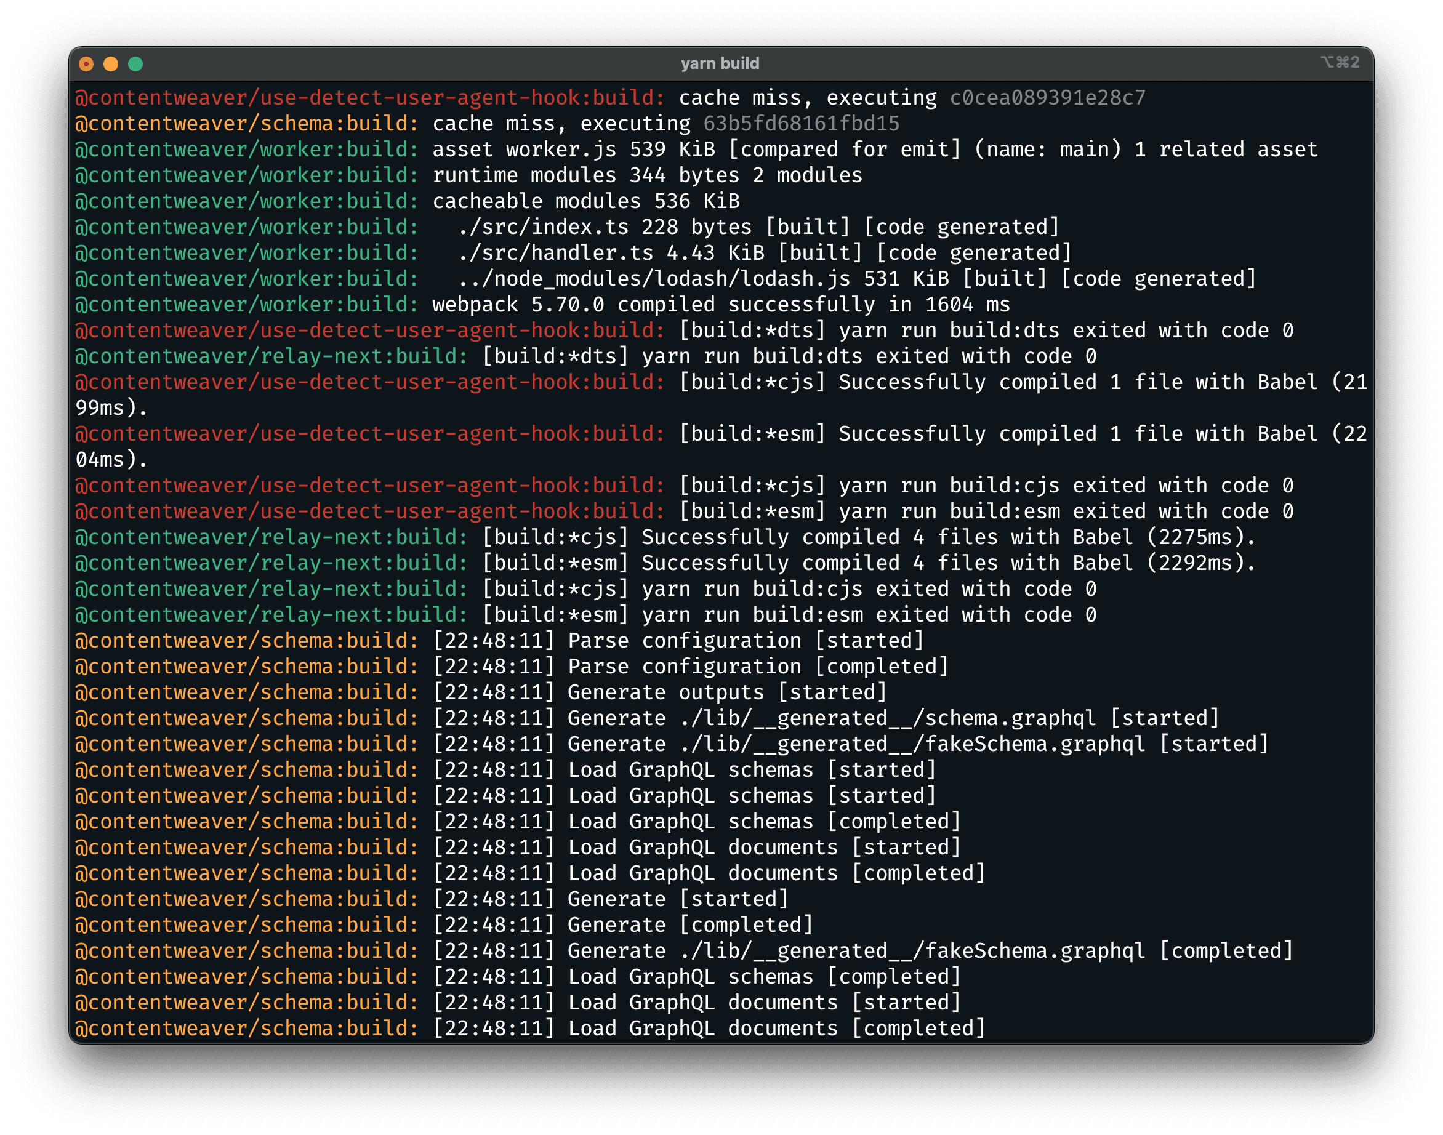
Task: Click the ⌥⌘2 shortcut indicator in title bar
Action: (x=1340, y=62)
